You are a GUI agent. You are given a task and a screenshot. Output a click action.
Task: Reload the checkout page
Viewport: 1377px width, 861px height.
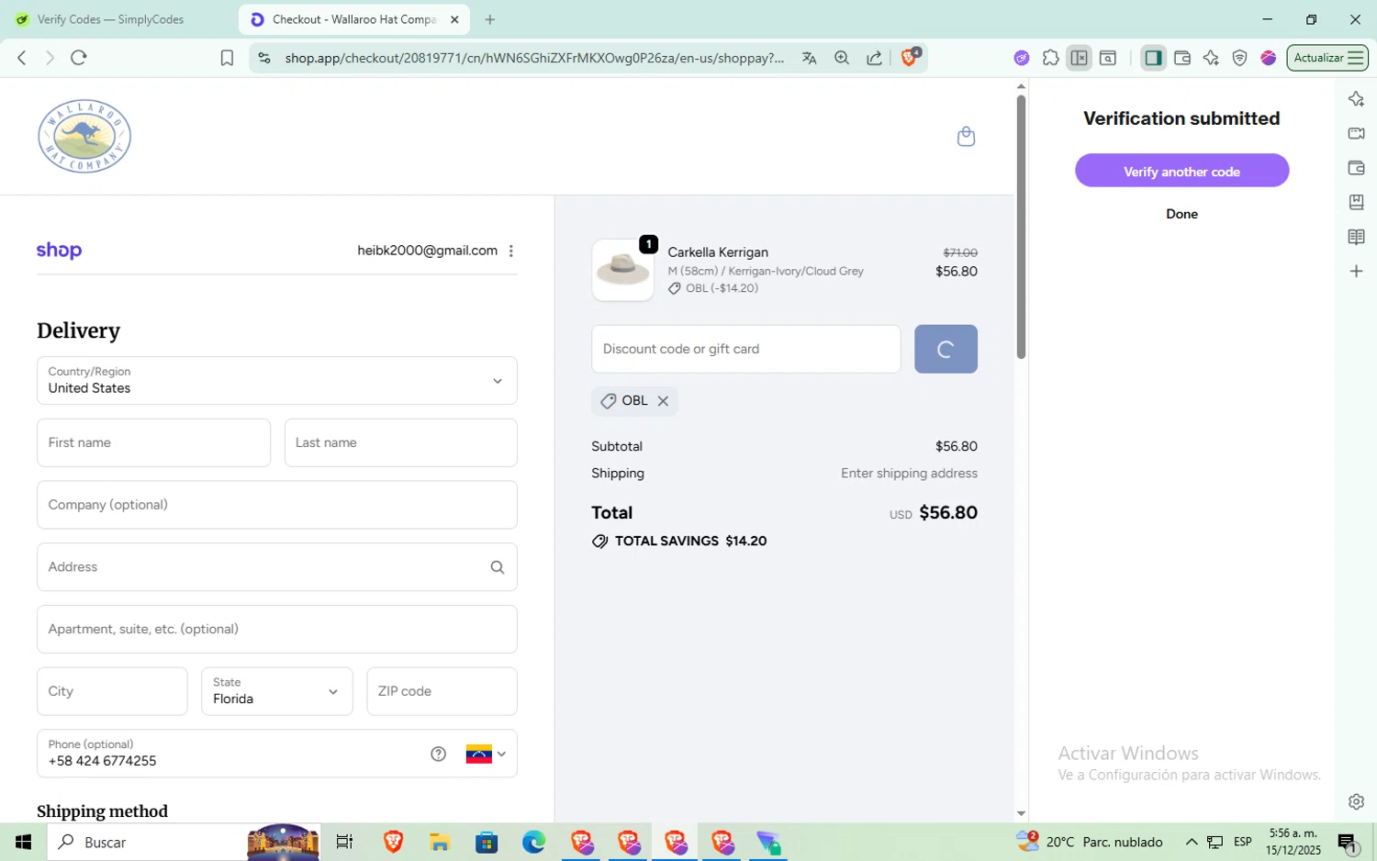coord(79,58)
